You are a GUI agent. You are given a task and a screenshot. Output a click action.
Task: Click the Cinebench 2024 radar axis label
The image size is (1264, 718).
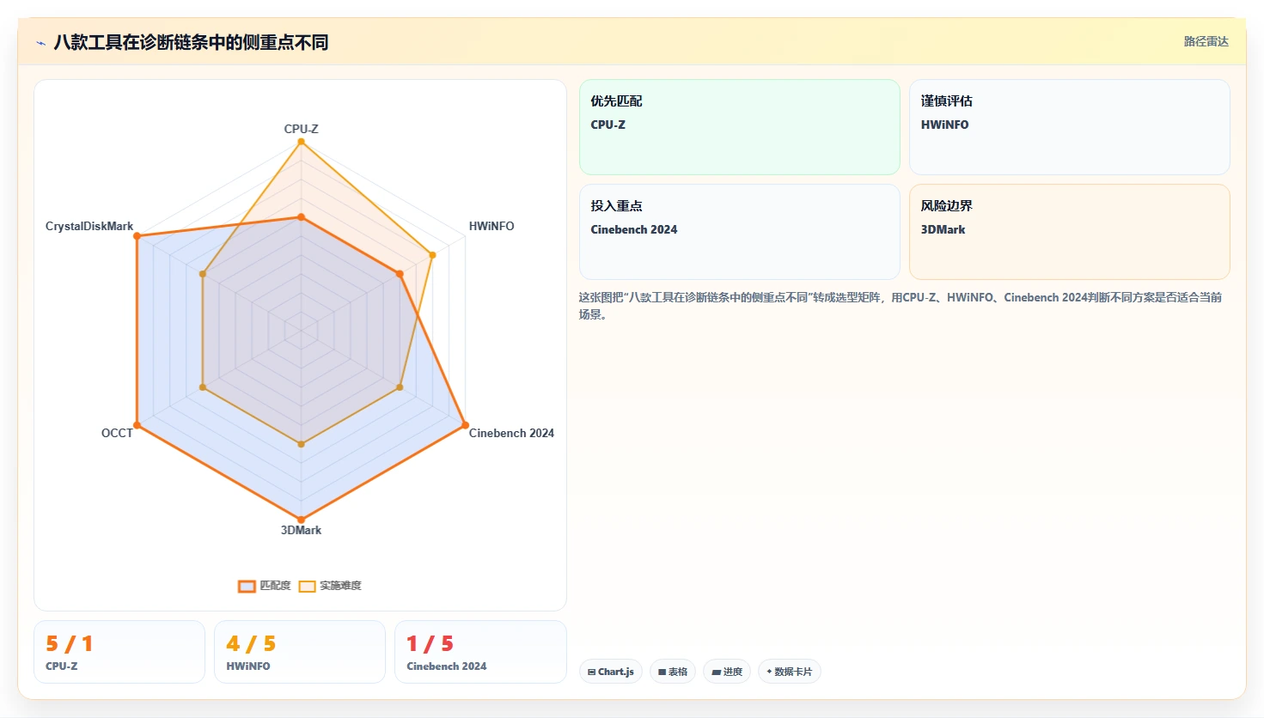click(511, 433)
